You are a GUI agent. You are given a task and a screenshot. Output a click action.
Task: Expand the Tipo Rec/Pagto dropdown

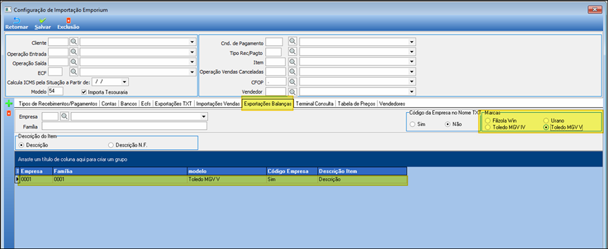point(412,52)
